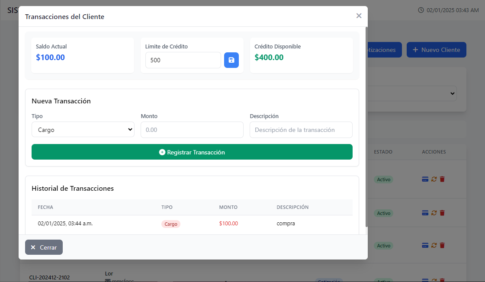Open the Tipo dropdown showing Cargo
The image size is (485, 282).
(x=83, y=130)
